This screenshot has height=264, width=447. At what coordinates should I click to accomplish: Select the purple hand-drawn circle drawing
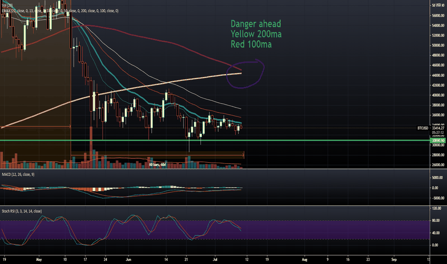tap(246, 73)
